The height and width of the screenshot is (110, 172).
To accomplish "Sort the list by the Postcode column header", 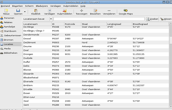I will 72,24.
